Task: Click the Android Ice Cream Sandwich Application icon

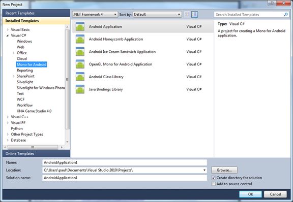Action: pyautogui.click(x=80, y=52)
